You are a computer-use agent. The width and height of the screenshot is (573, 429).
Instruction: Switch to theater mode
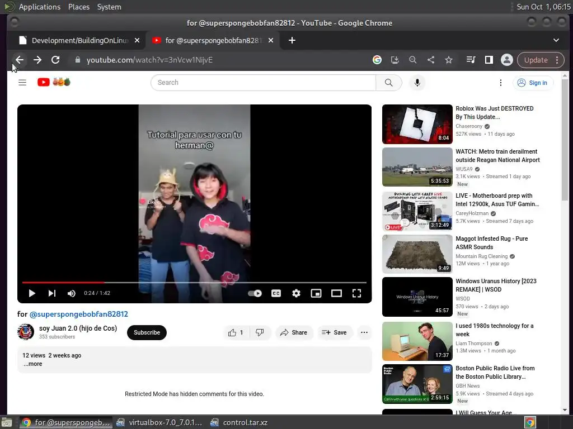(x=336, y=293)
